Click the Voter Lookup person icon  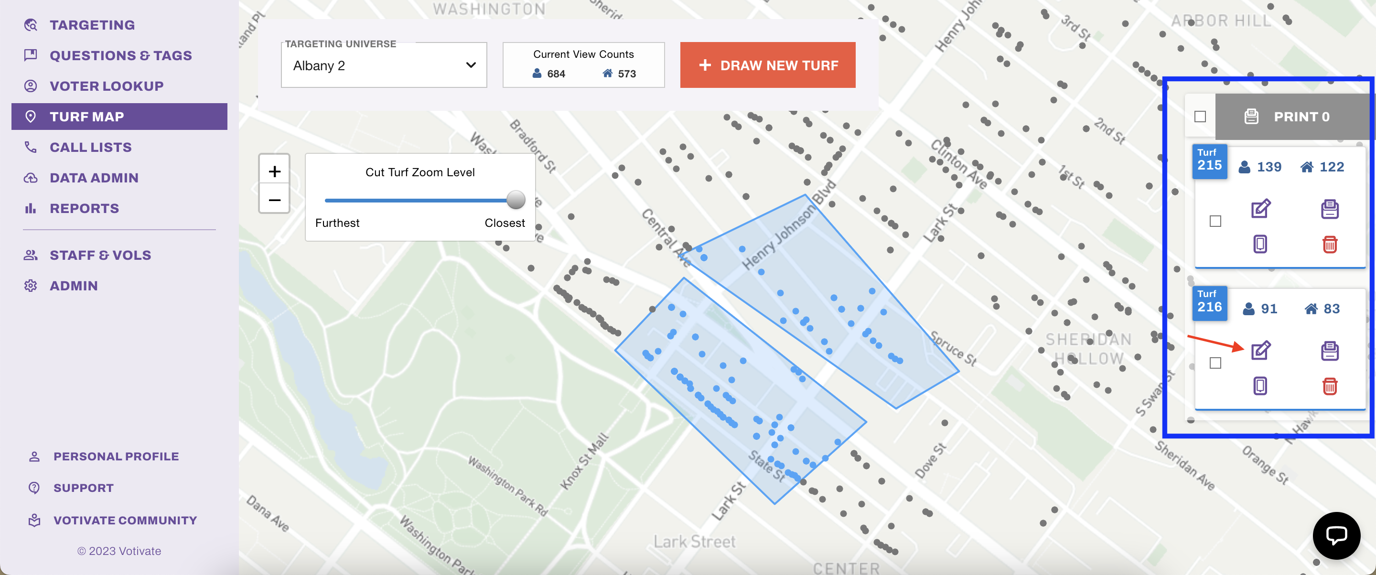click(31, 86)
